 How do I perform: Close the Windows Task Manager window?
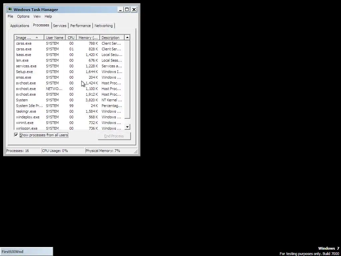(134, 10)
